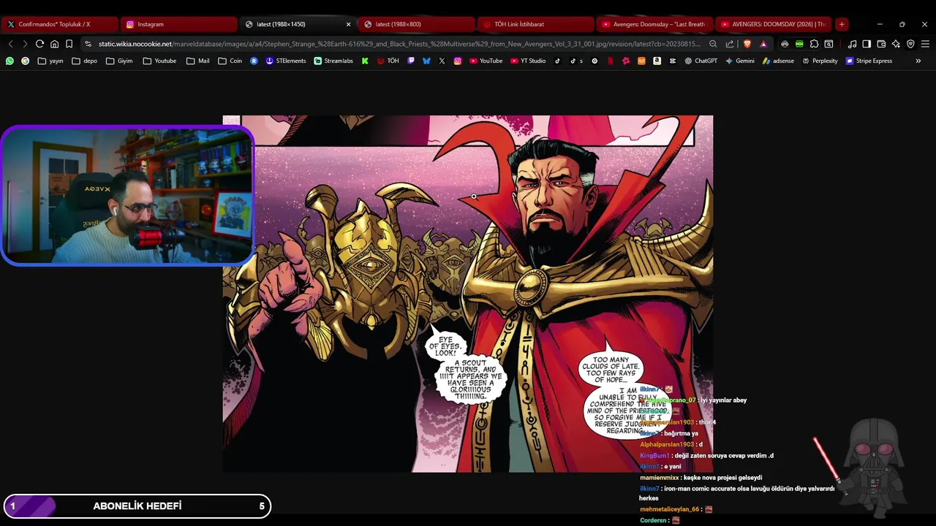936x526 pixels.
Task: Open the Streamlabs bookmark
Action: click(333, 61)
